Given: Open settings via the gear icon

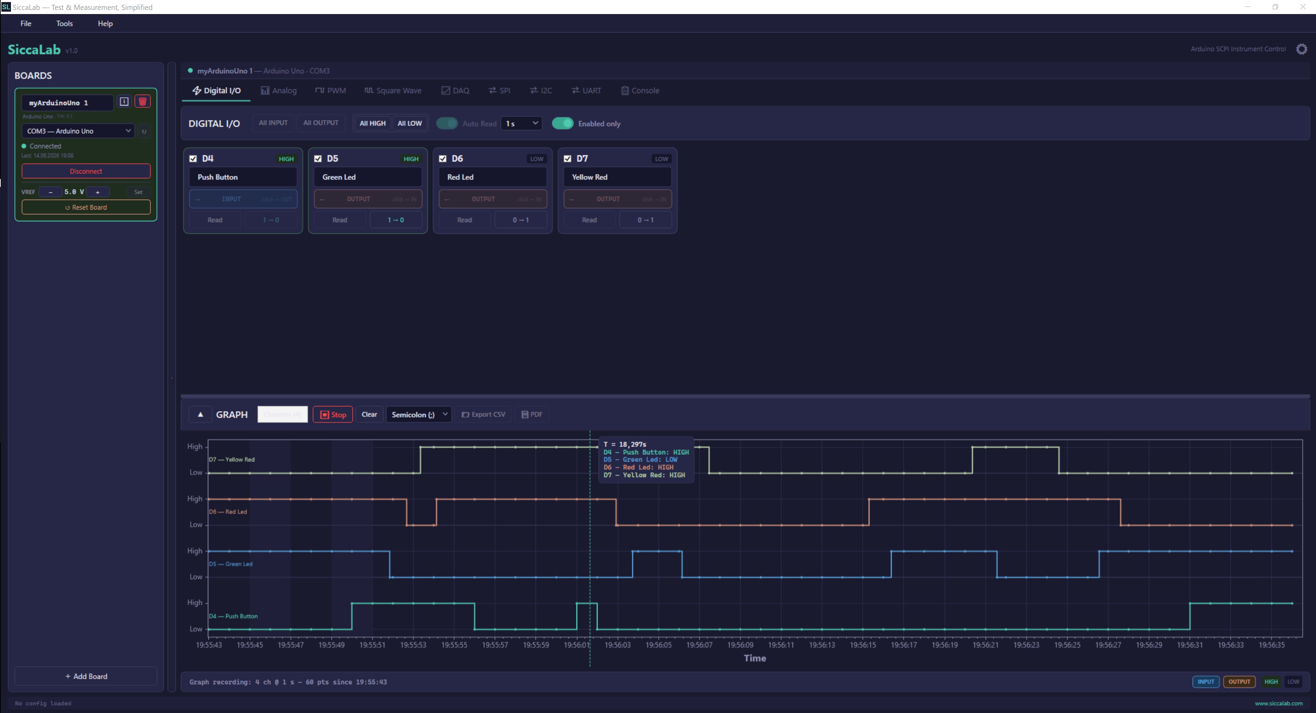Looking at the screenshot, I should (x=1301, y=49).
